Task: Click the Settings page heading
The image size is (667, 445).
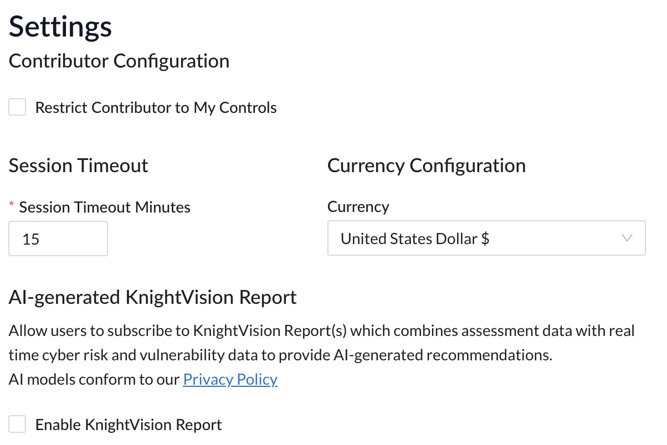Action: tap(60, 26)
